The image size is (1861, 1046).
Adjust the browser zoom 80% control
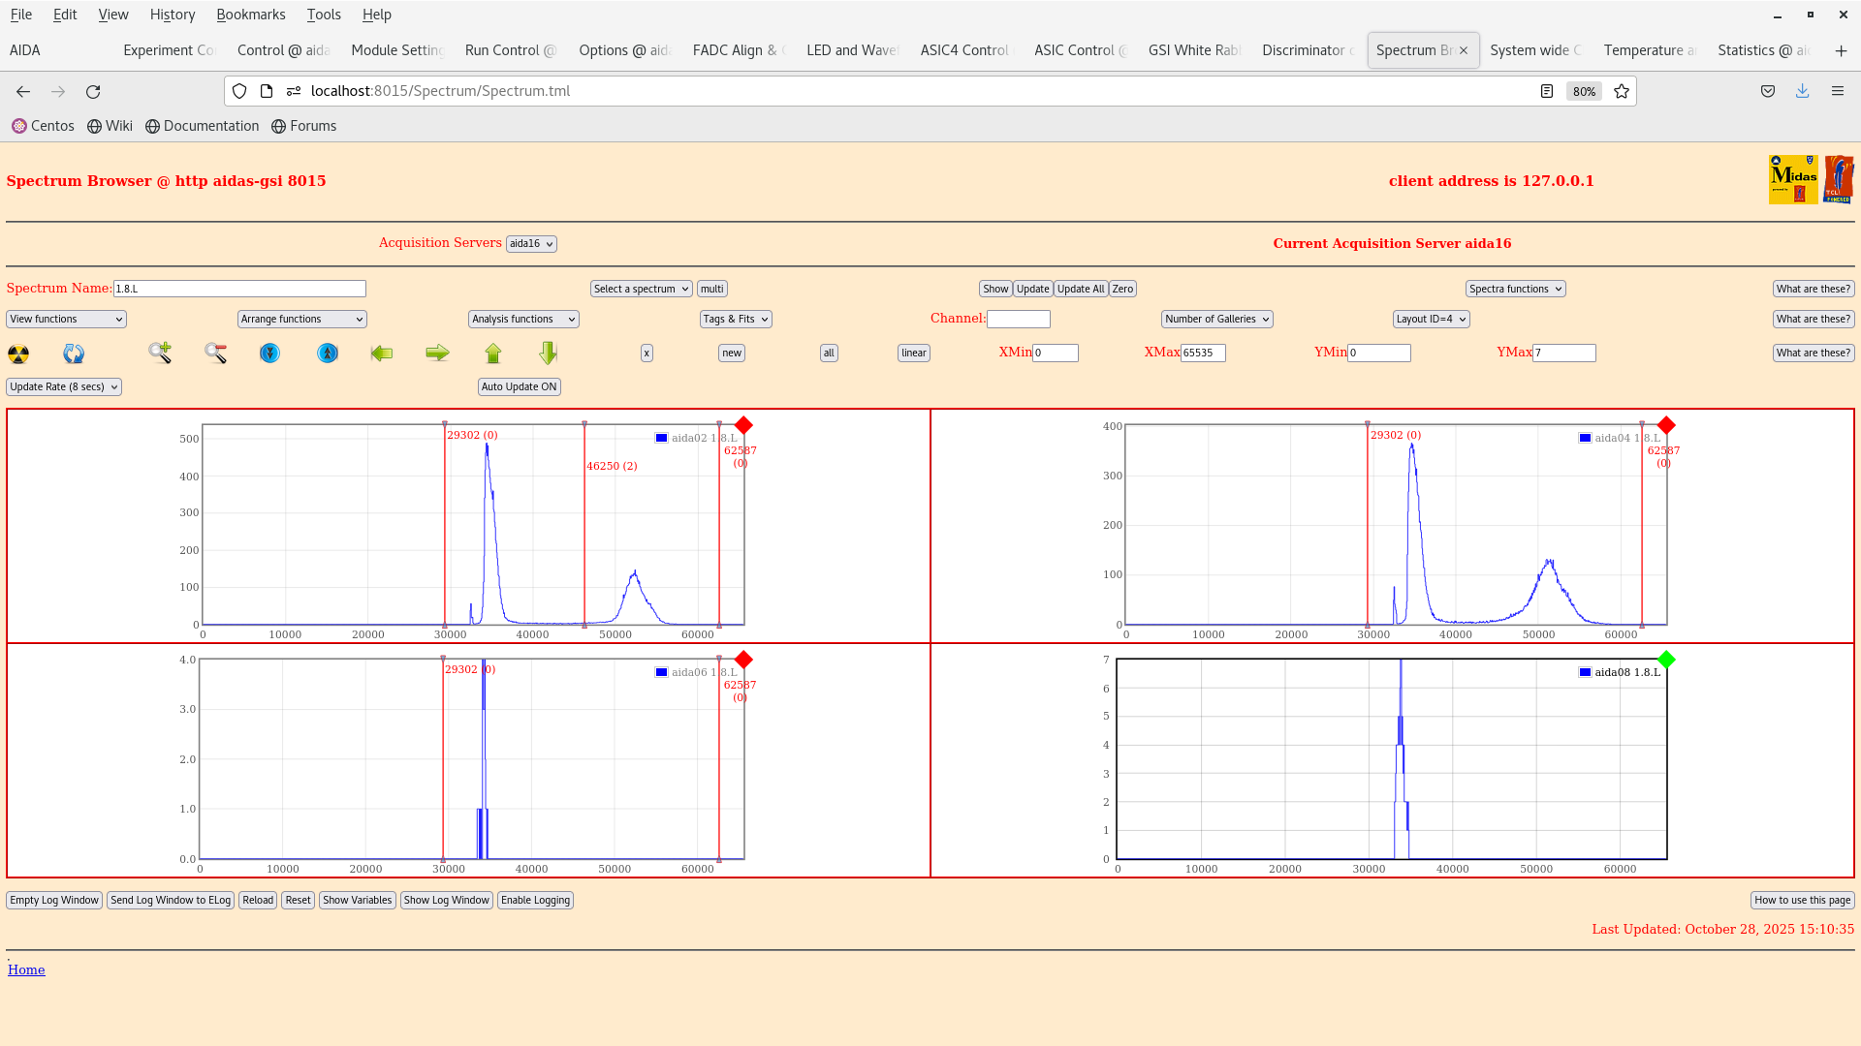click(x=1583, y=91)
